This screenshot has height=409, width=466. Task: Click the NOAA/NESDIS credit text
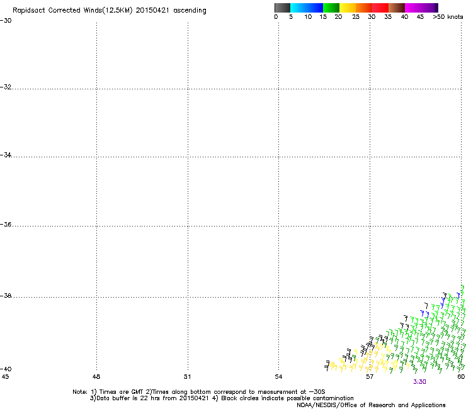[x=371, y=405]
